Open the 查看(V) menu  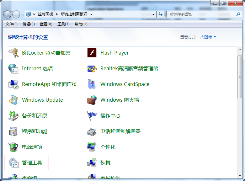tap(46, 24)
